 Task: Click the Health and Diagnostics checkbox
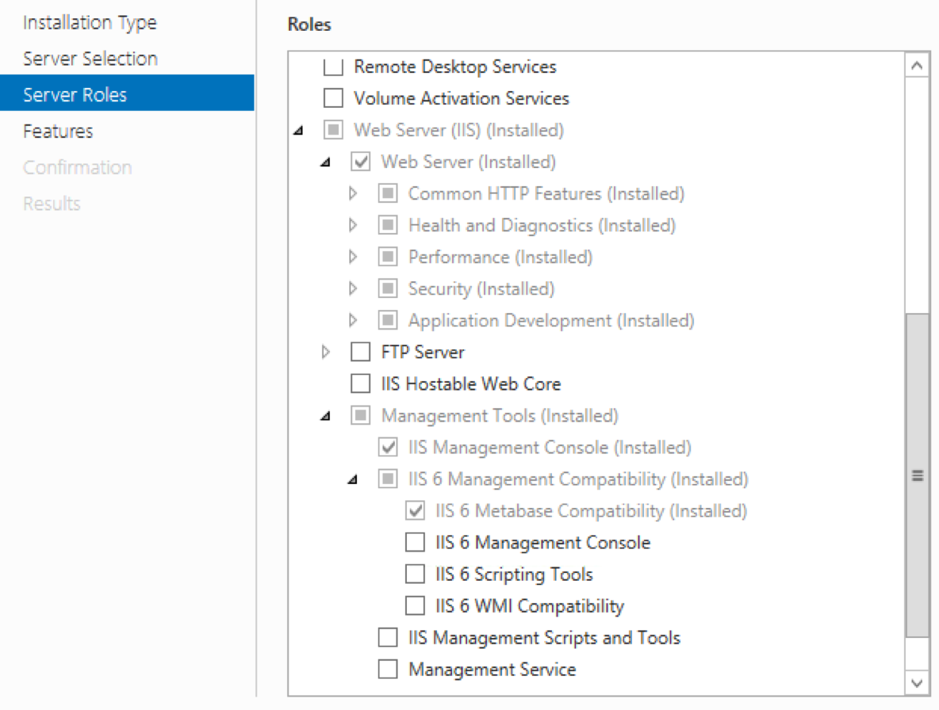(x=388, y=225)
